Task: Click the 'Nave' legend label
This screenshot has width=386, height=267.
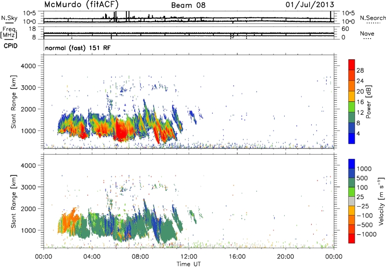Action: [367, 33]
